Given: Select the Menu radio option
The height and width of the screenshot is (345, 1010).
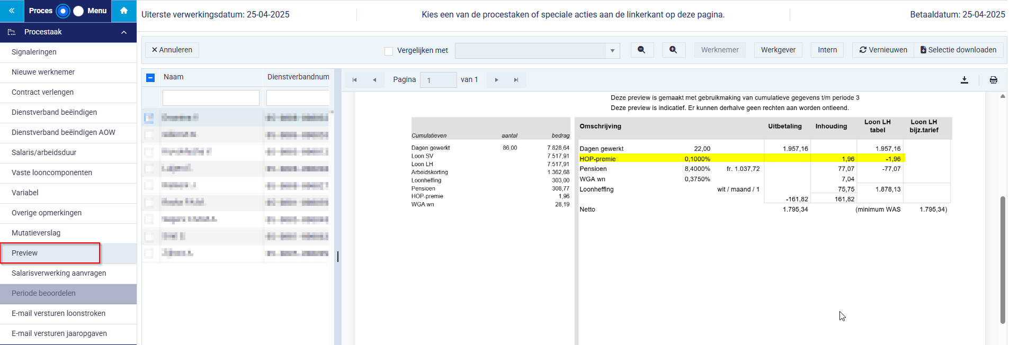Looking at the screenshot, I should click(x=78, y=11).
